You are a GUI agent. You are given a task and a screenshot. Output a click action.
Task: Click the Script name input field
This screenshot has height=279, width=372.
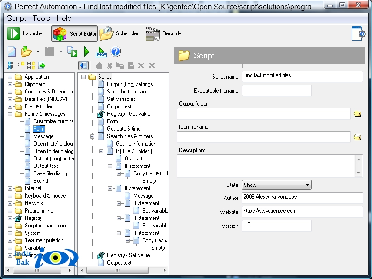pyautogui.click(x=302, y=76)
